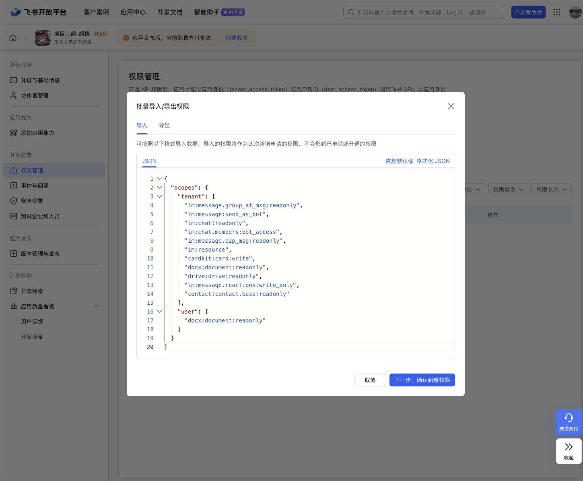Select 日志检索 under 运营监控

[32, 291]
